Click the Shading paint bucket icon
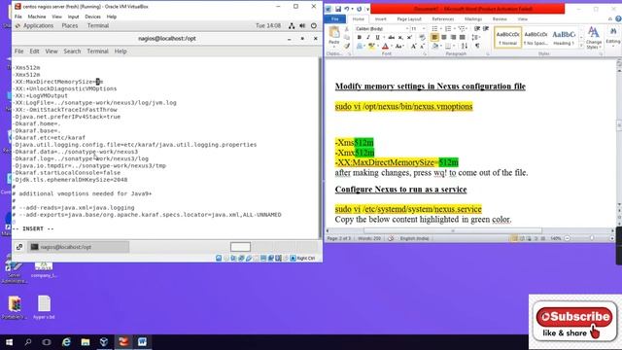622x350 pixels. pyautogui.click(x=435, y=47)
